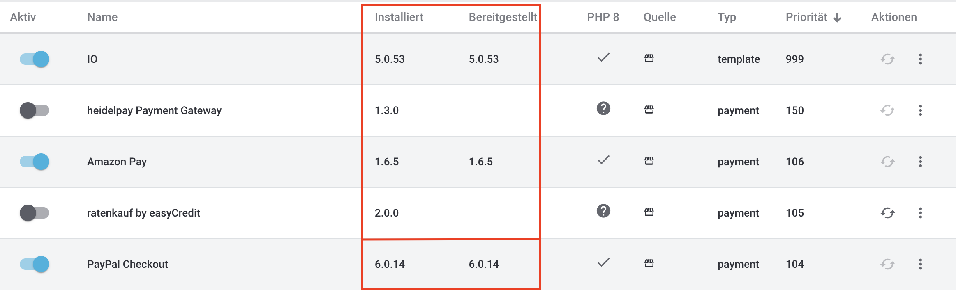
Task: Open the PayPal Checkout plugin entry
Action: 127,264
